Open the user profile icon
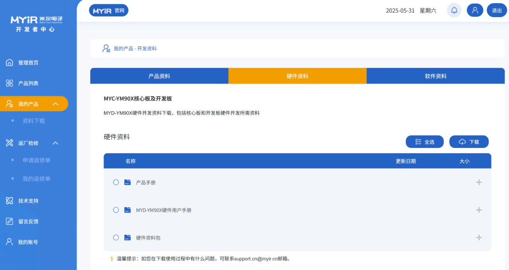 pos(475,10)
